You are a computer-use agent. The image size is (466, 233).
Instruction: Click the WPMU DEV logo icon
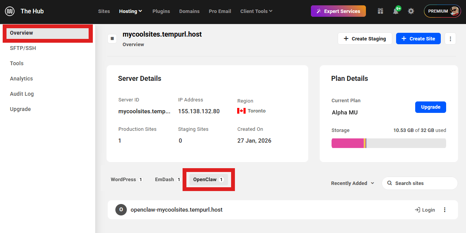point(10,11)
